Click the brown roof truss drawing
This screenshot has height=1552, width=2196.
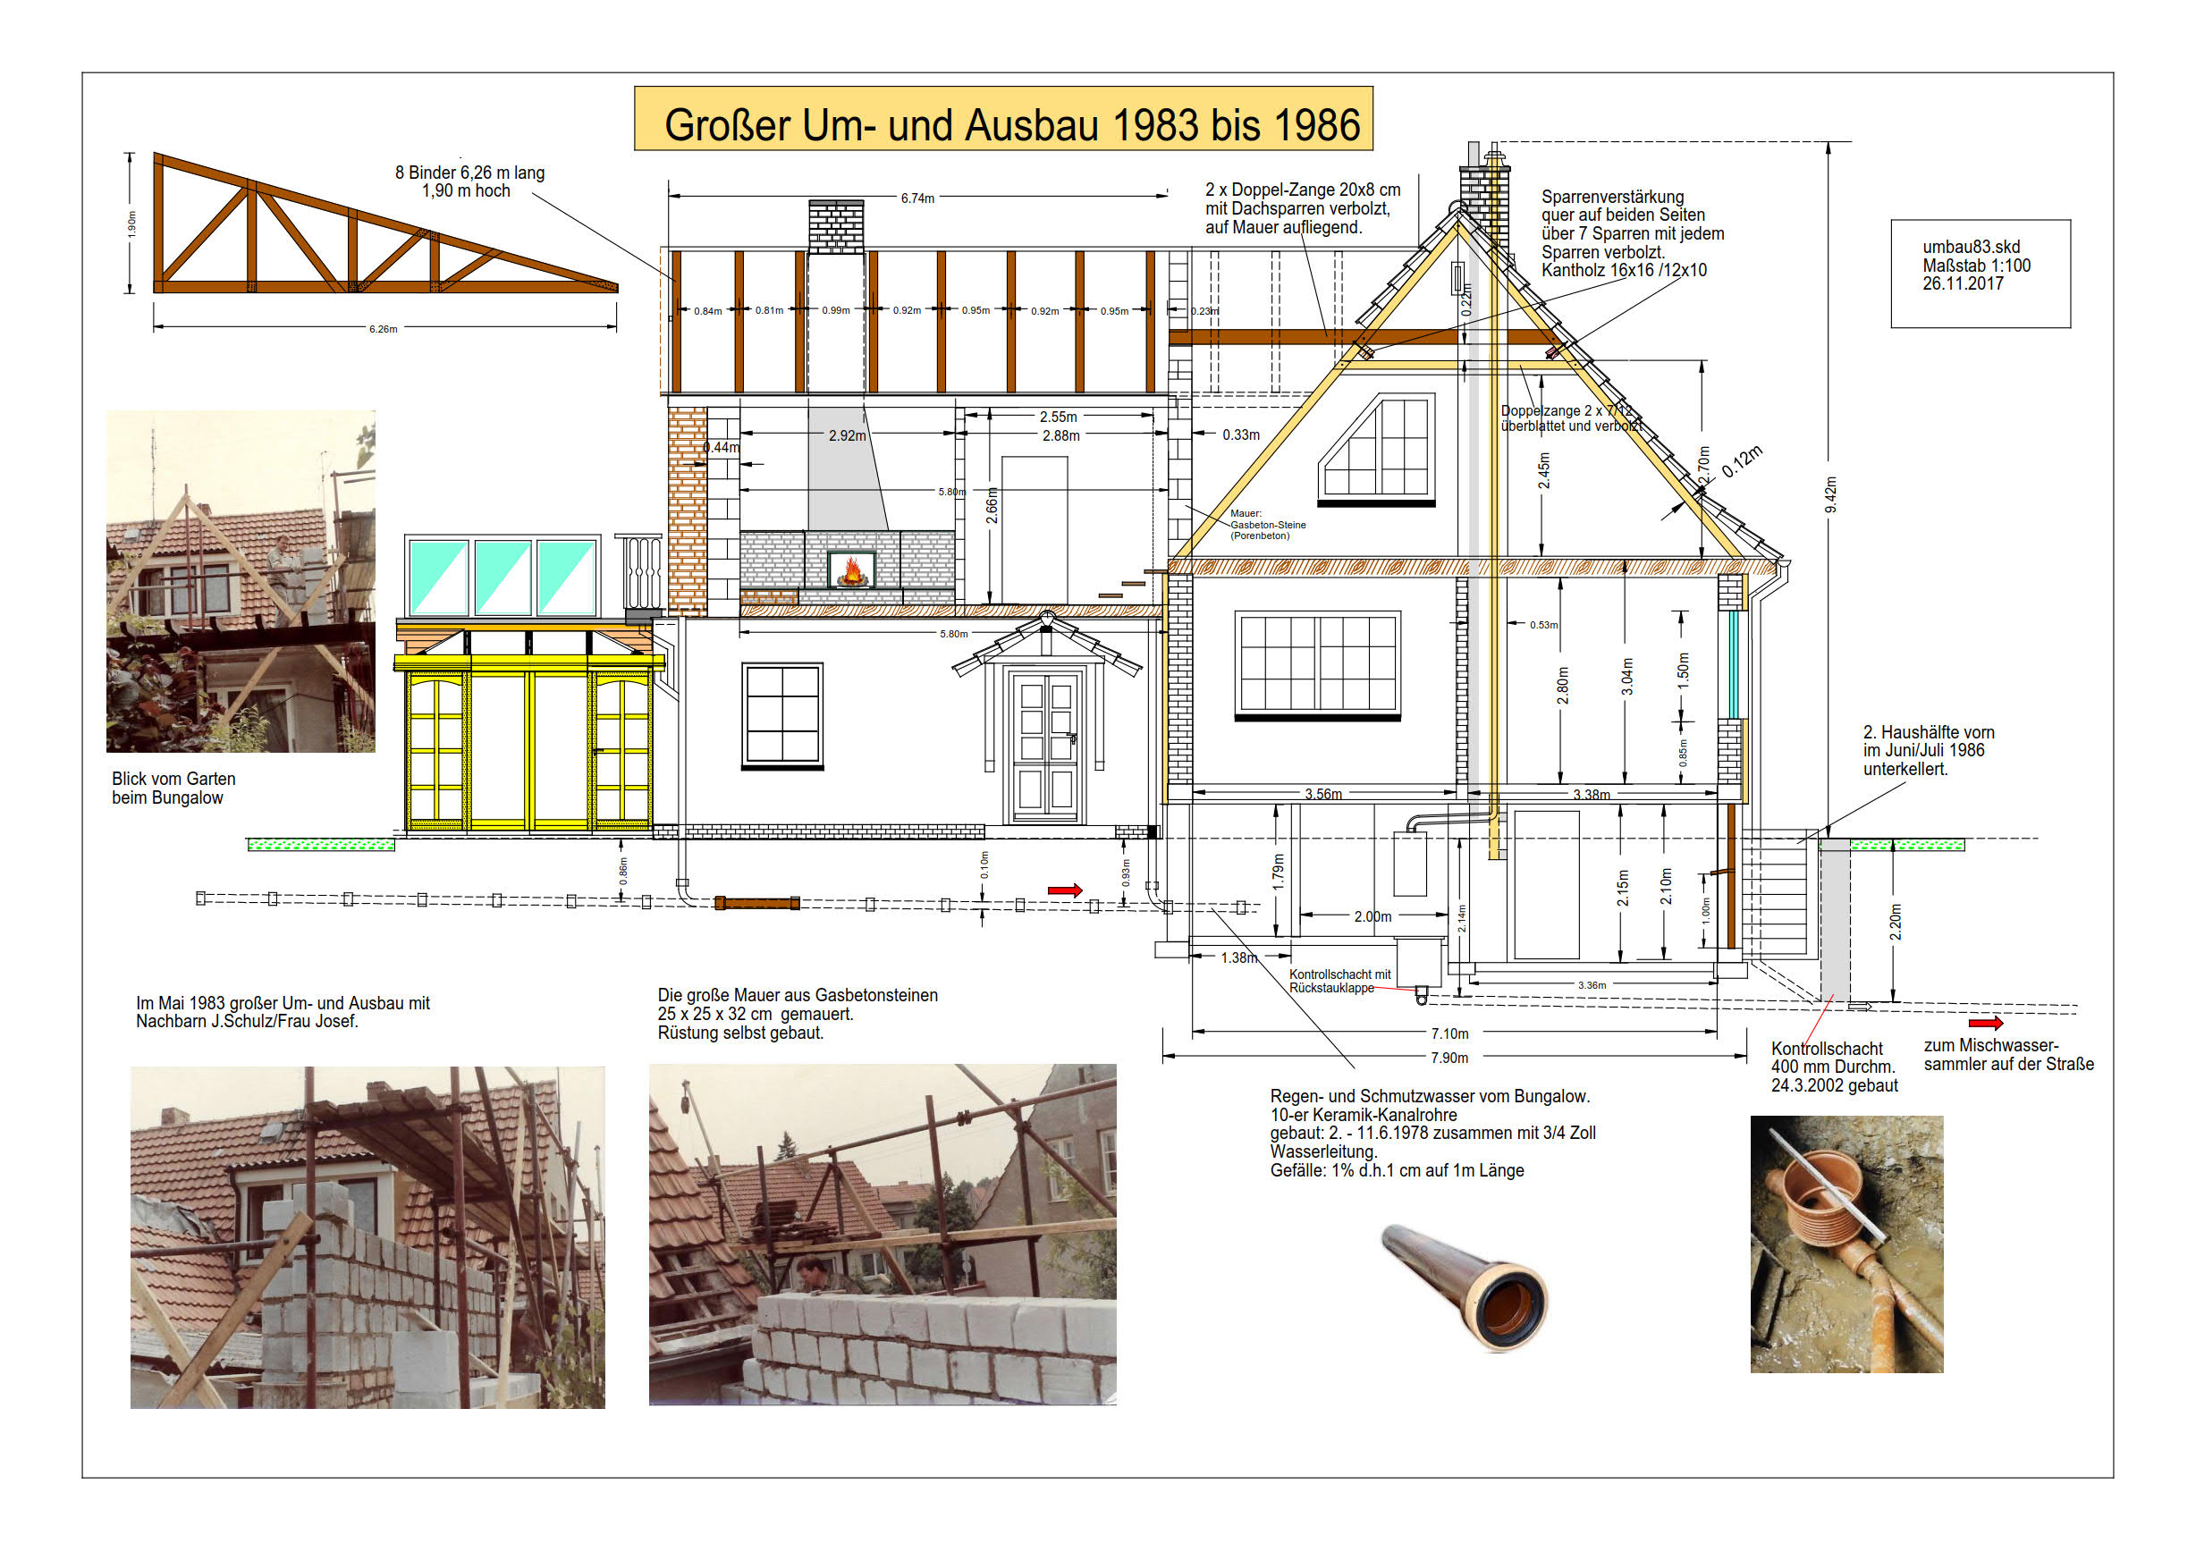(x=385, y=223)
